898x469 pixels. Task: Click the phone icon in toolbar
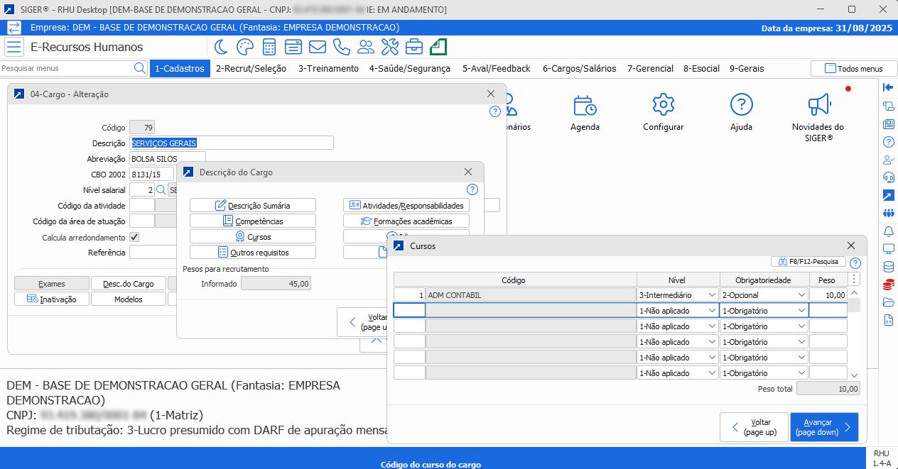click(x=342, y=47)
